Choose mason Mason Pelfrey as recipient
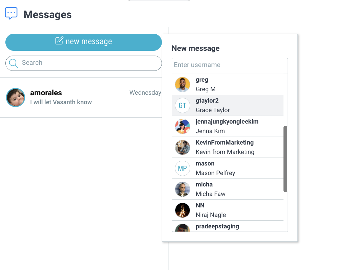Viewport: 353px width, 270px height. (x=228, y=168)
